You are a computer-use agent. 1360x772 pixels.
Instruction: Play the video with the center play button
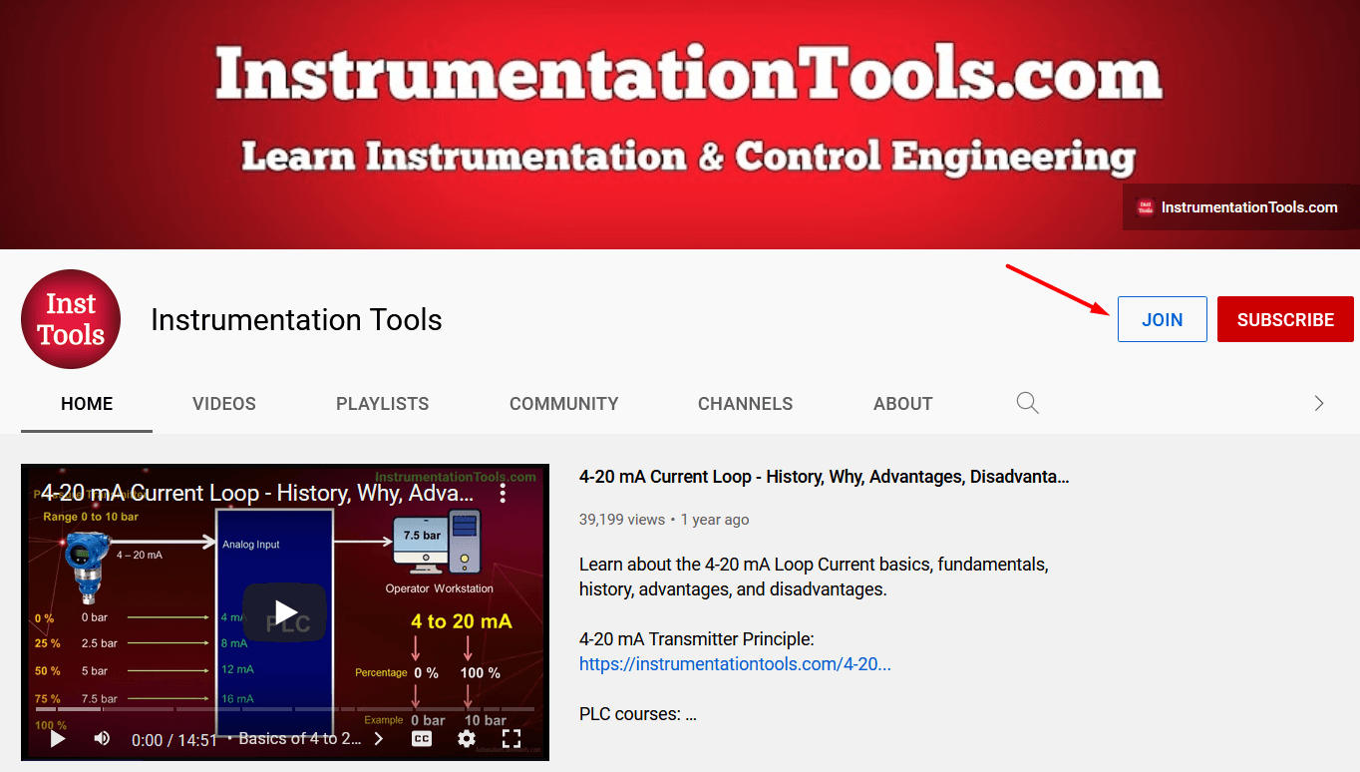285,611
